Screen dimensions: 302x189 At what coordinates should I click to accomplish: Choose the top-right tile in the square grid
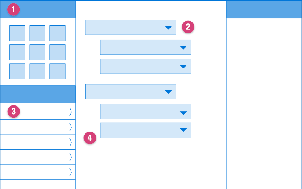tap(57, 33)
